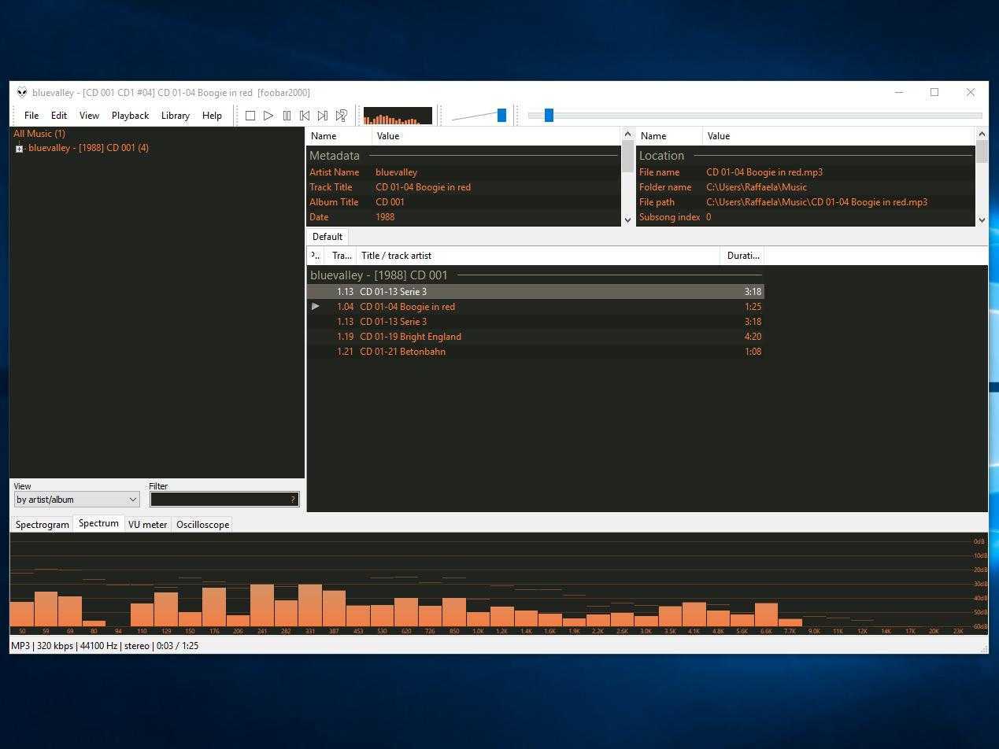999x749 pixels.
Task: Open the Playback menu
Action: tap(130, 116)
